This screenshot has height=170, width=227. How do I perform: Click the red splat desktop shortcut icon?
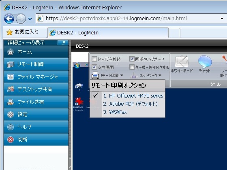click(x=79, y=102)
